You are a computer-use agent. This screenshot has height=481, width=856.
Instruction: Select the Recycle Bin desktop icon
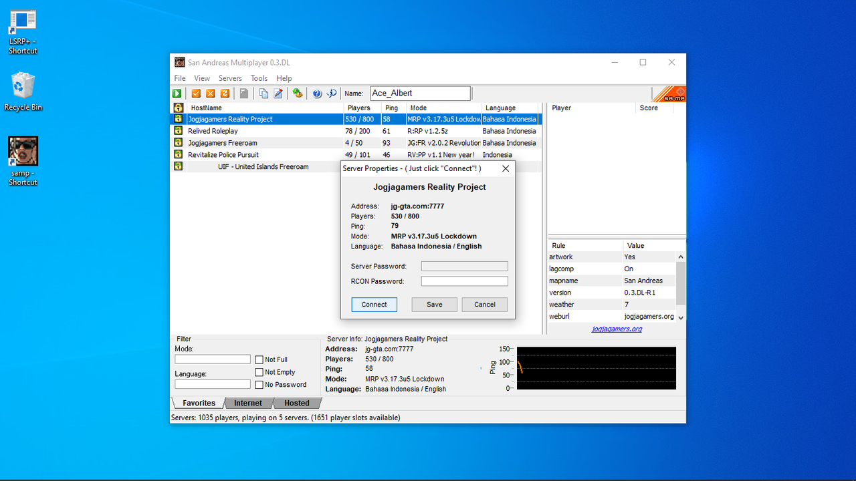(23, 92)
